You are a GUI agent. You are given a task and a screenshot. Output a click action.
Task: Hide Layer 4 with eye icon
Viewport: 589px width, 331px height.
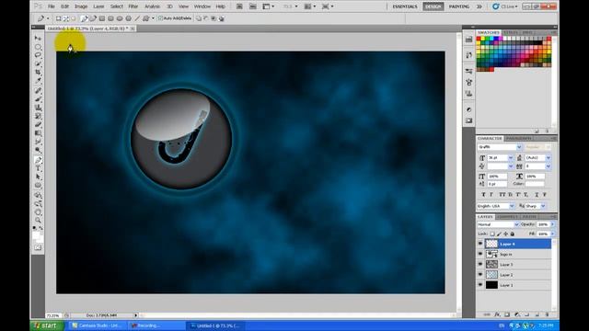pos(480,244)
